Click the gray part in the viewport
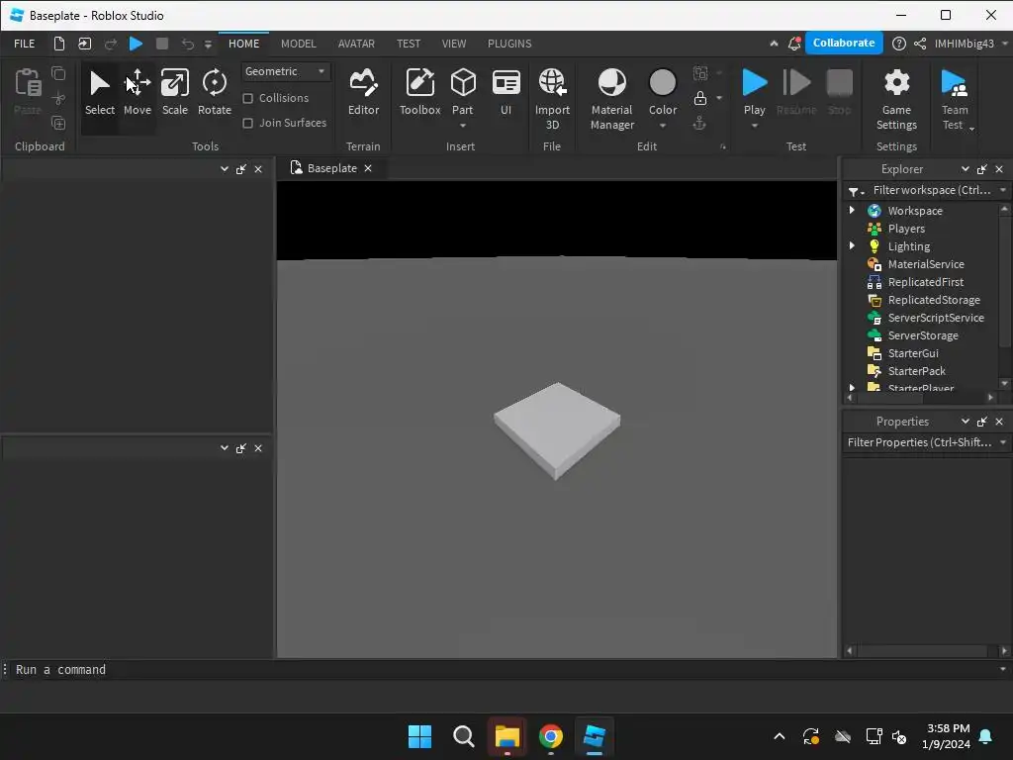Image resolution: width=1013 pixels, height=760 pixels. click(557, 429)
